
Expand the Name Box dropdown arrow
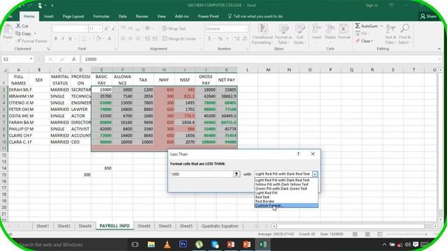(31, 59)
